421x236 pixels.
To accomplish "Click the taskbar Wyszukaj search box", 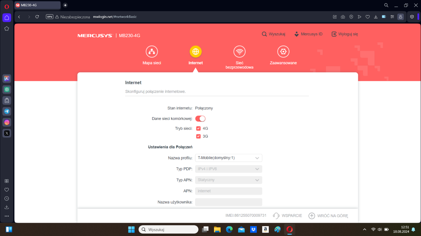I will (x=168, y=229).
